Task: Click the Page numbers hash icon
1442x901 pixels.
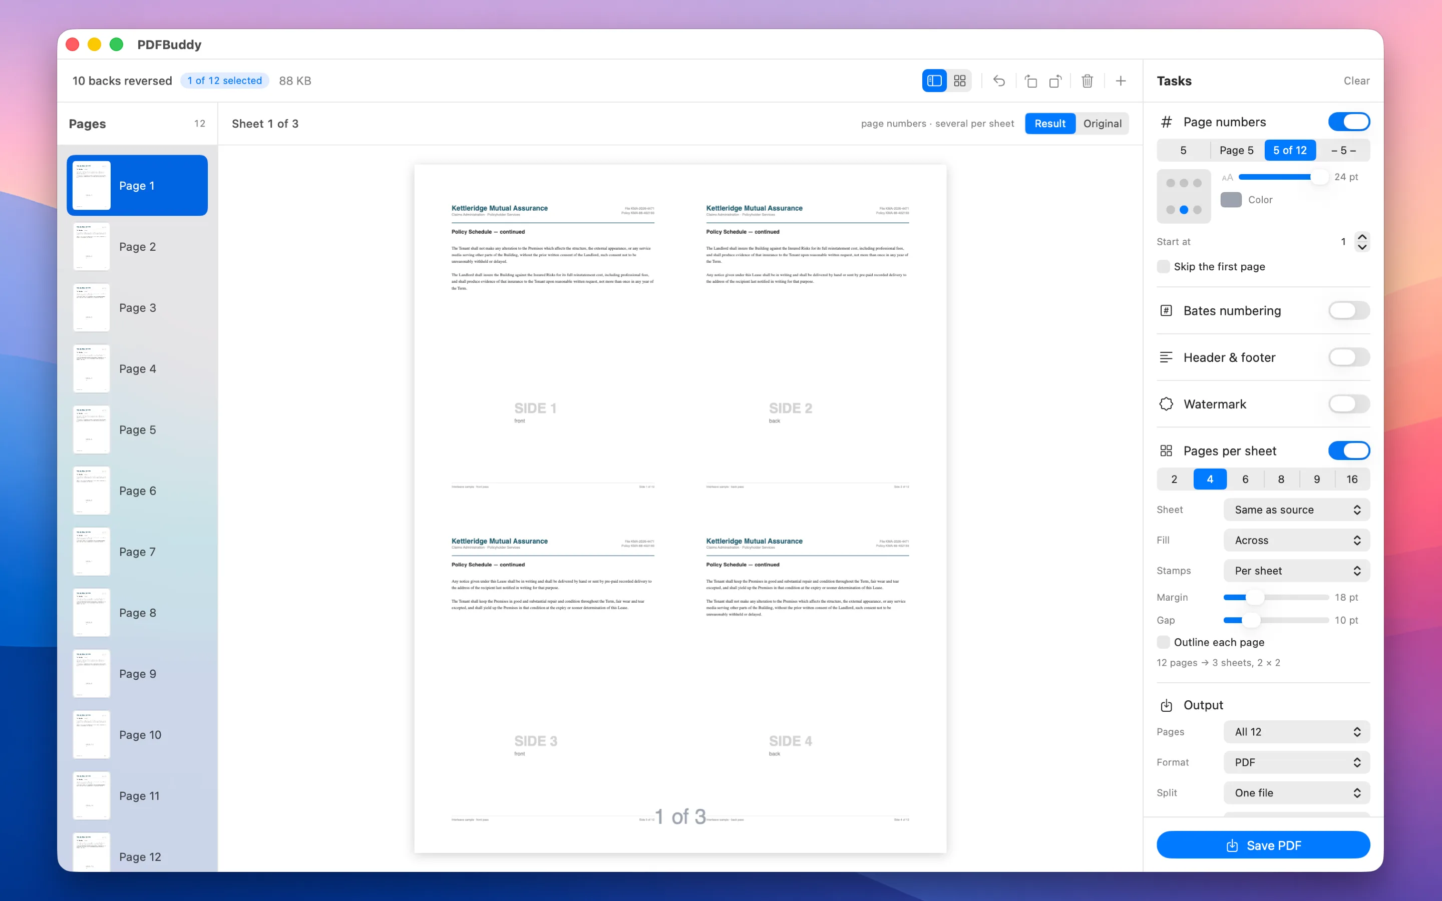Action: point(1166,122)
